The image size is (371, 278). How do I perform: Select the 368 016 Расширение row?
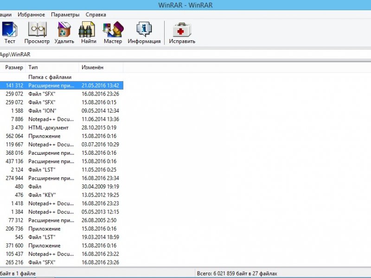point(62,153)
